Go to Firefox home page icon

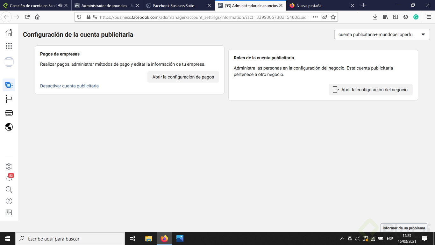[x=37, y=17]
